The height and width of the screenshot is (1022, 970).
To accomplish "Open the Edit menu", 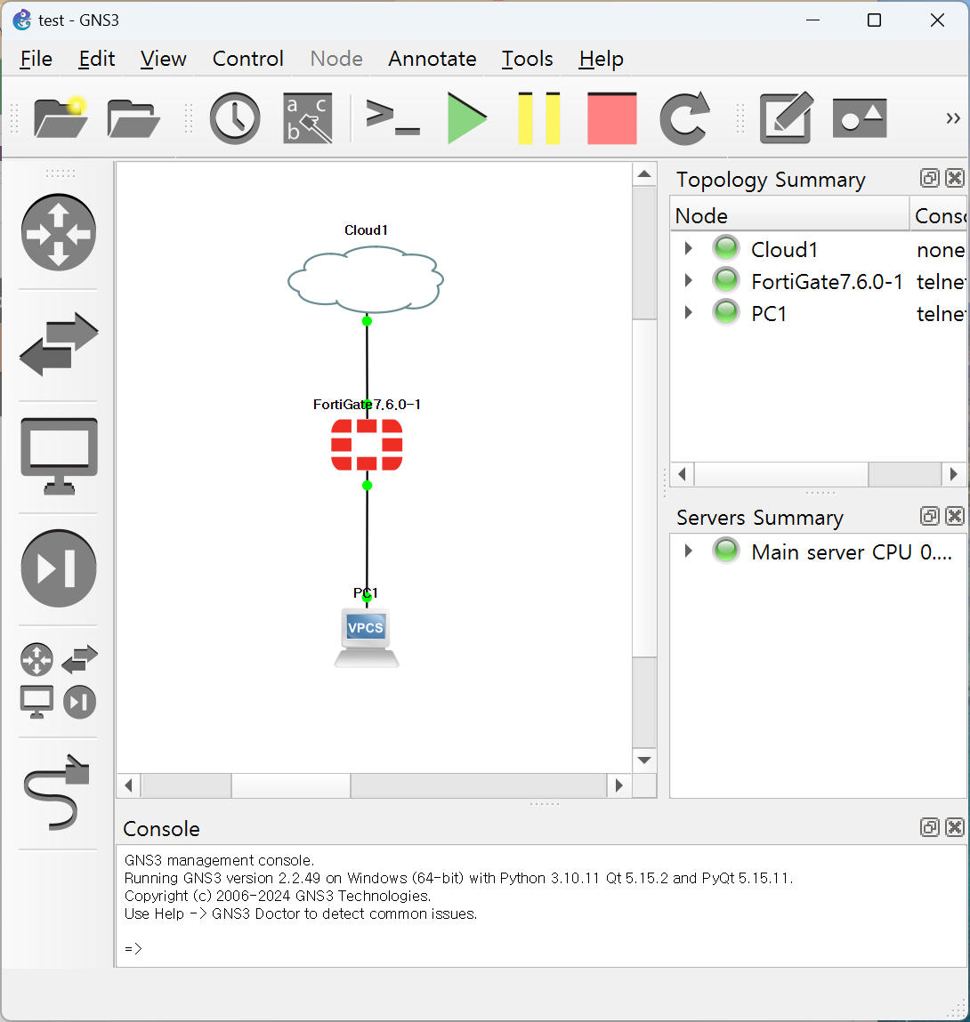I will [96, 59].
